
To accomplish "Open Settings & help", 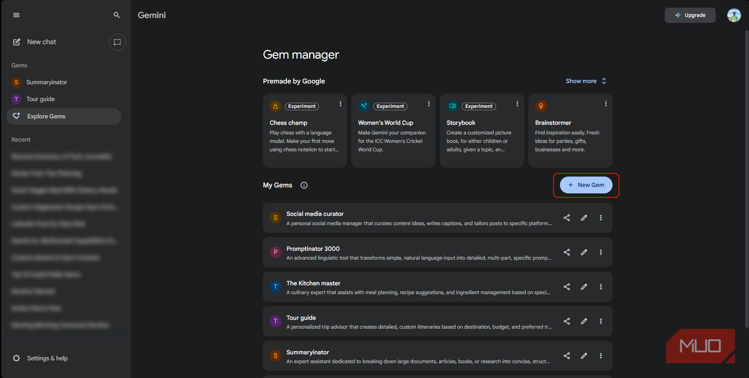I will point(40,358).
